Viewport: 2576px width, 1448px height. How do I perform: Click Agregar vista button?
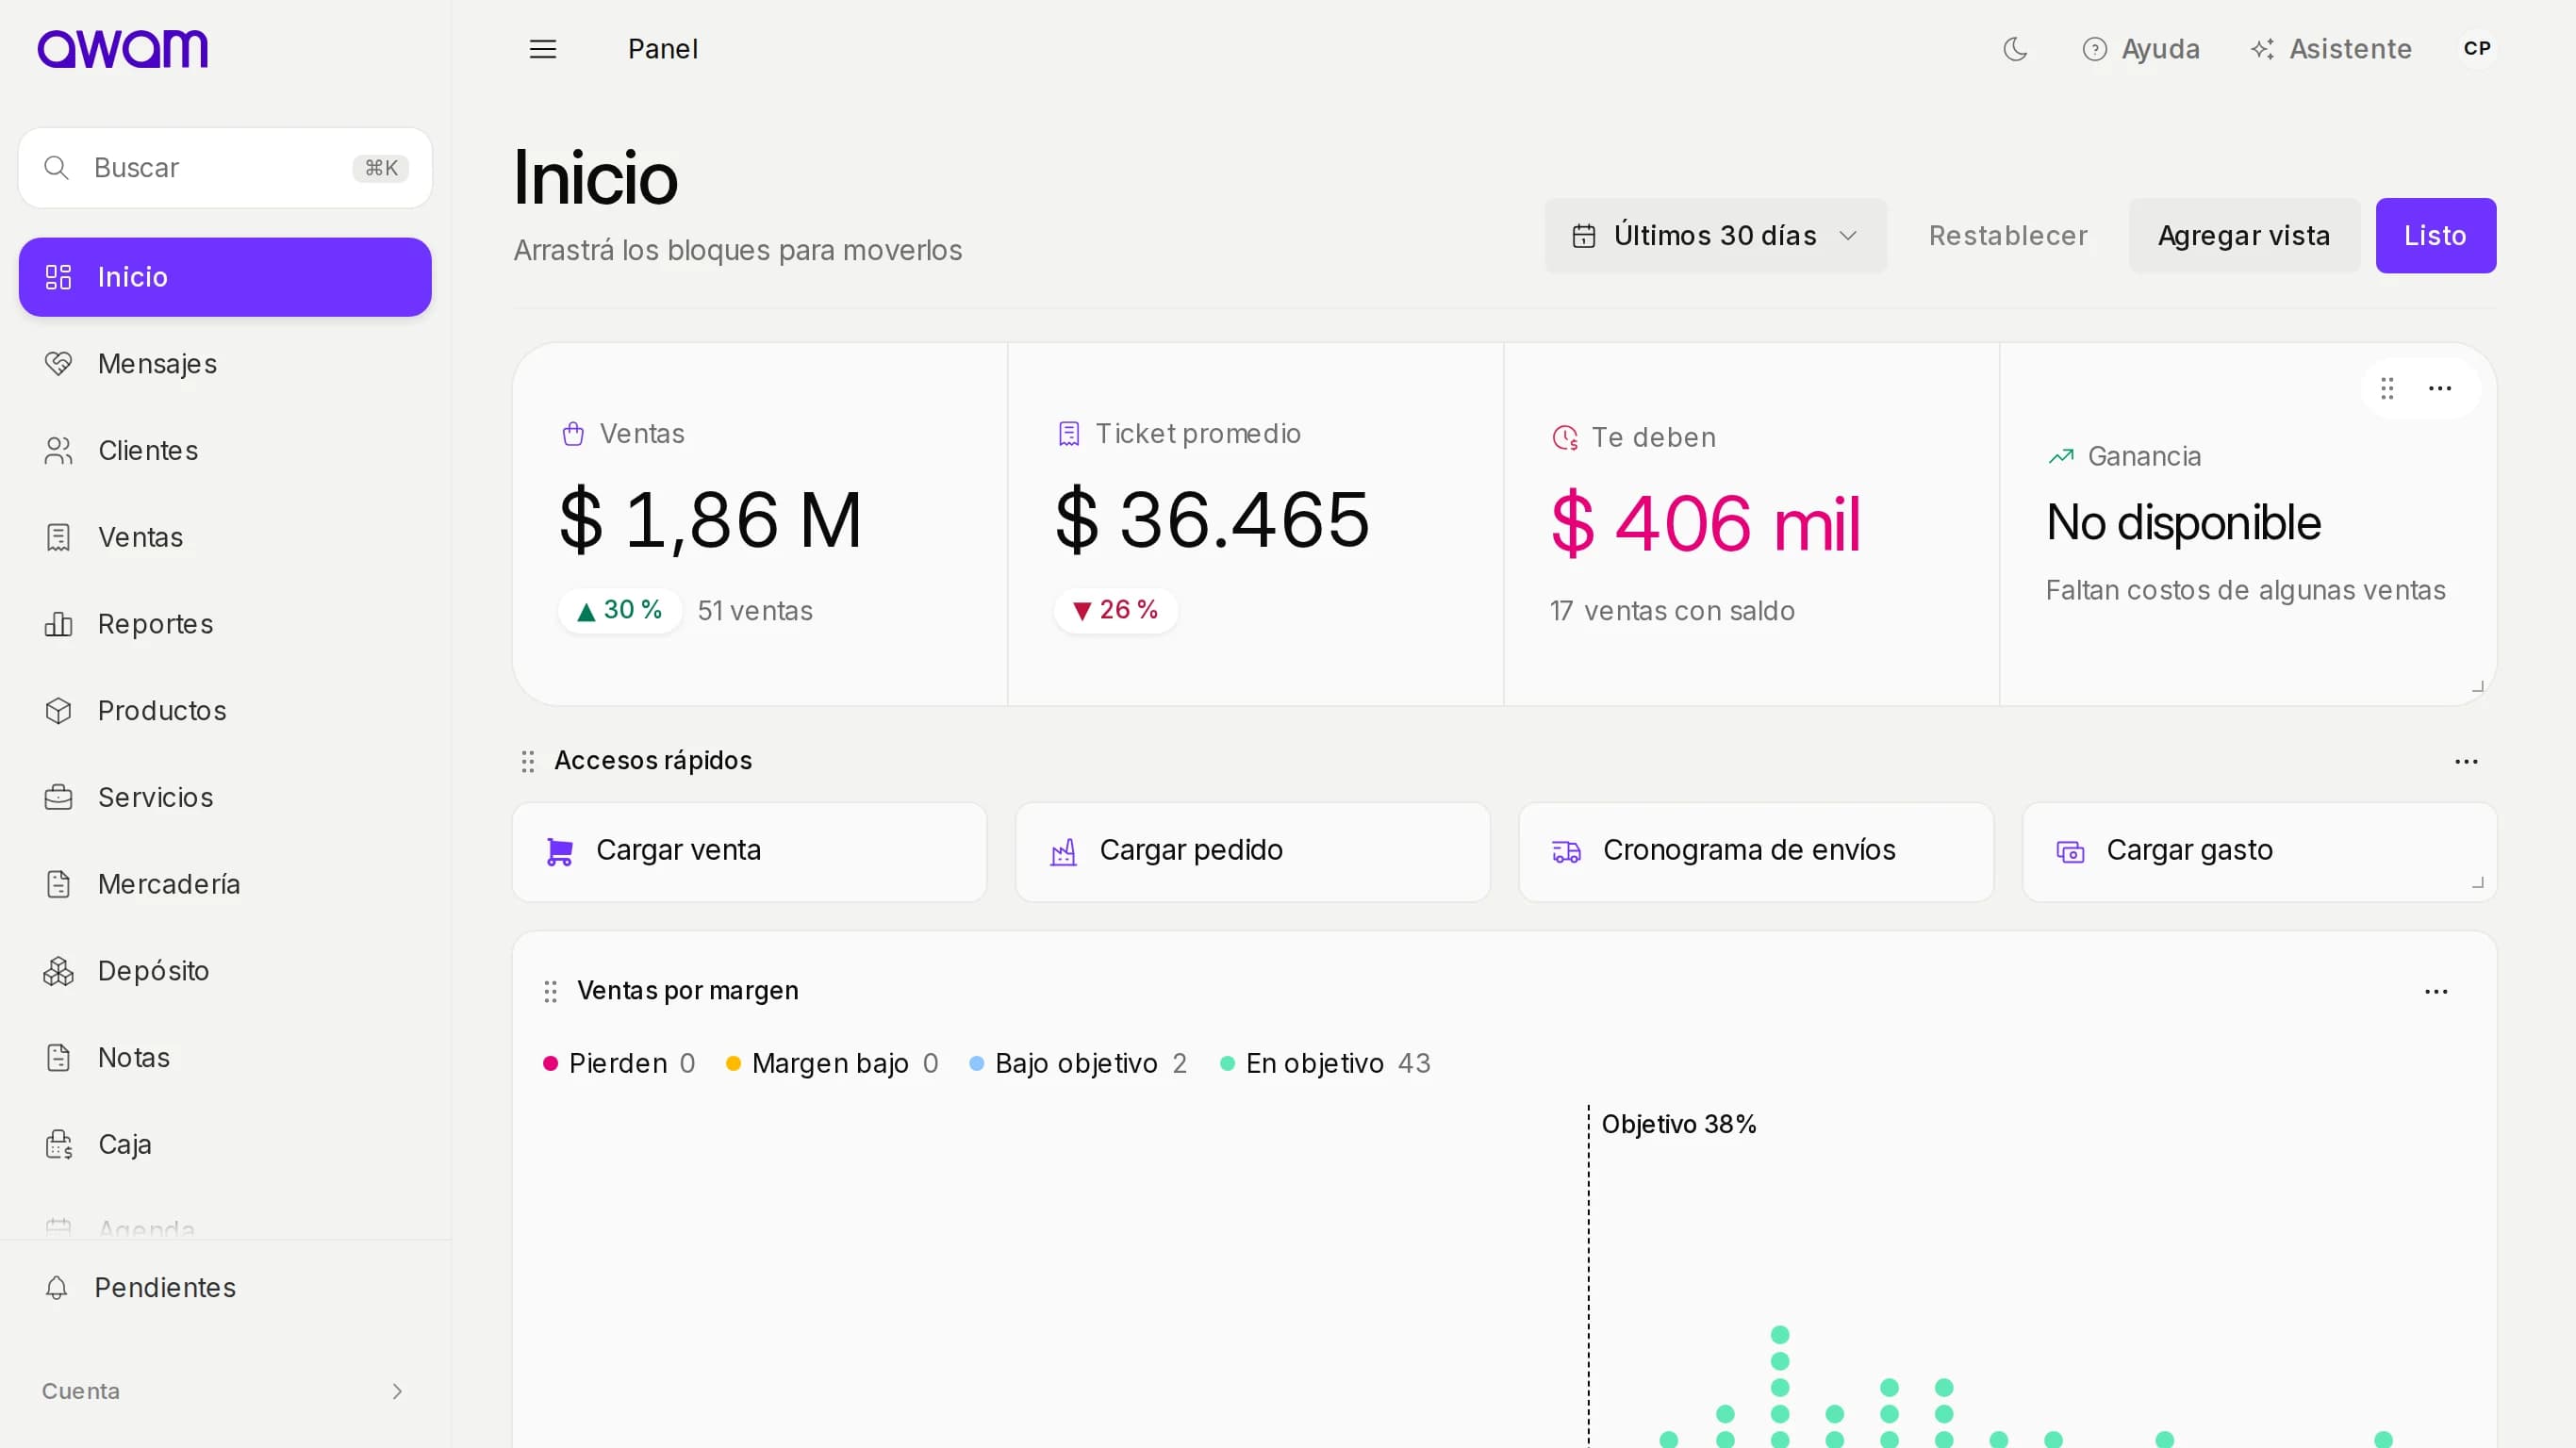pyautogui.click(x=2244, y=236)
